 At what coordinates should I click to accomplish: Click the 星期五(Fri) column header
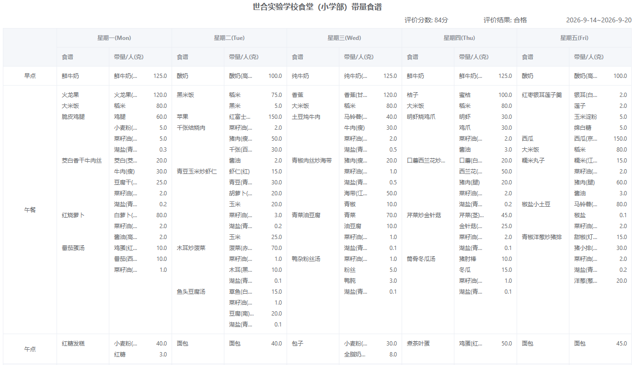574,38
